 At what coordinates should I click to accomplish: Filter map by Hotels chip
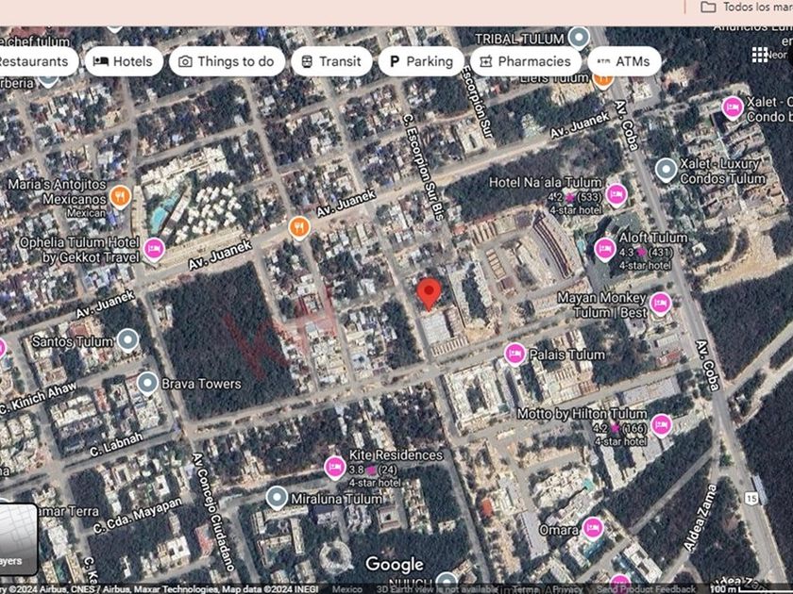(124, 61)
